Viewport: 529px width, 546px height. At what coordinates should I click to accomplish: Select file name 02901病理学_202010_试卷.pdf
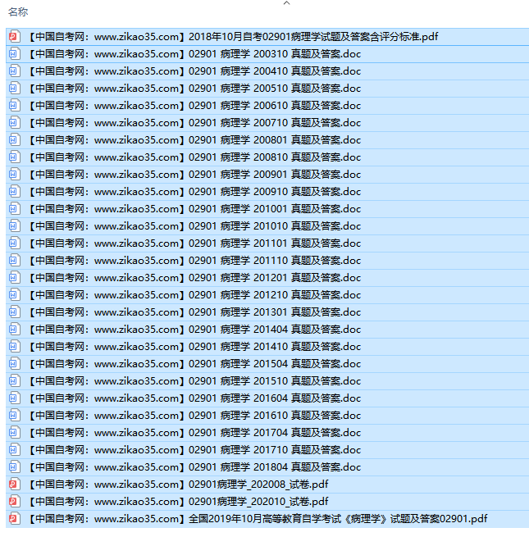point(258,502)
